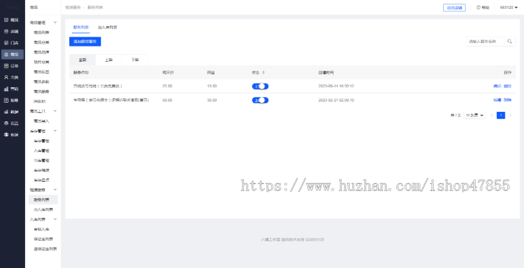The height and width of the screenshot is (268, 524).
Task: Click the 25.00 purchase price cell
Action: click(168, 86)
